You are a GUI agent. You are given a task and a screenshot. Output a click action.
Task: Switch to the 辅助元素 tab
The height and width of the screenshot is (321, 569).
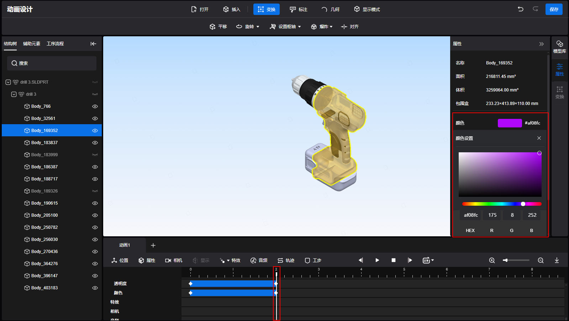coord(32,44)
